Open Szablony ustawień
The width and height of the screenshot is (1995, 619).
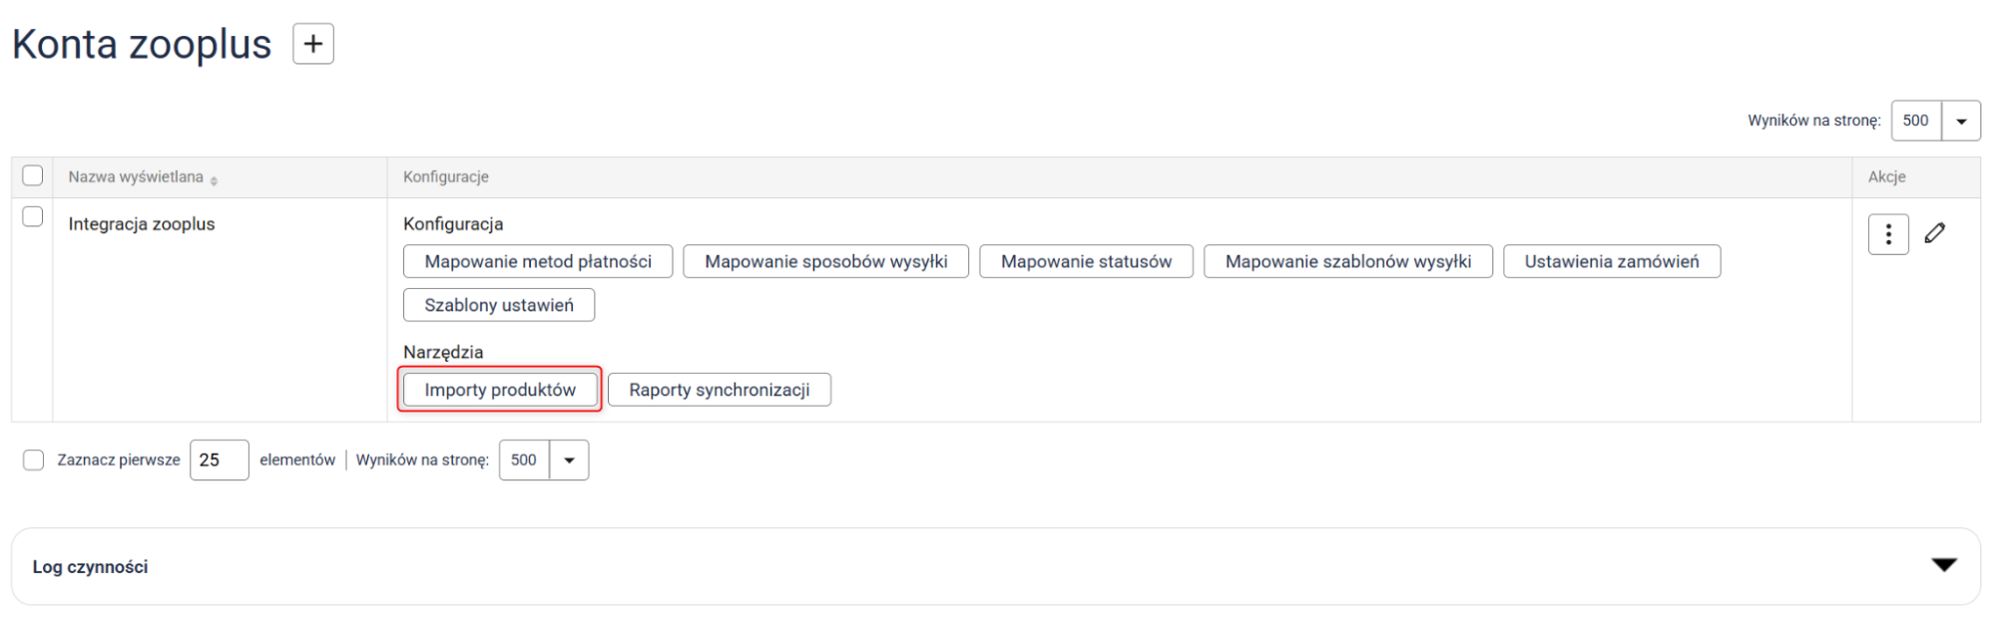[x=498, y=305]
